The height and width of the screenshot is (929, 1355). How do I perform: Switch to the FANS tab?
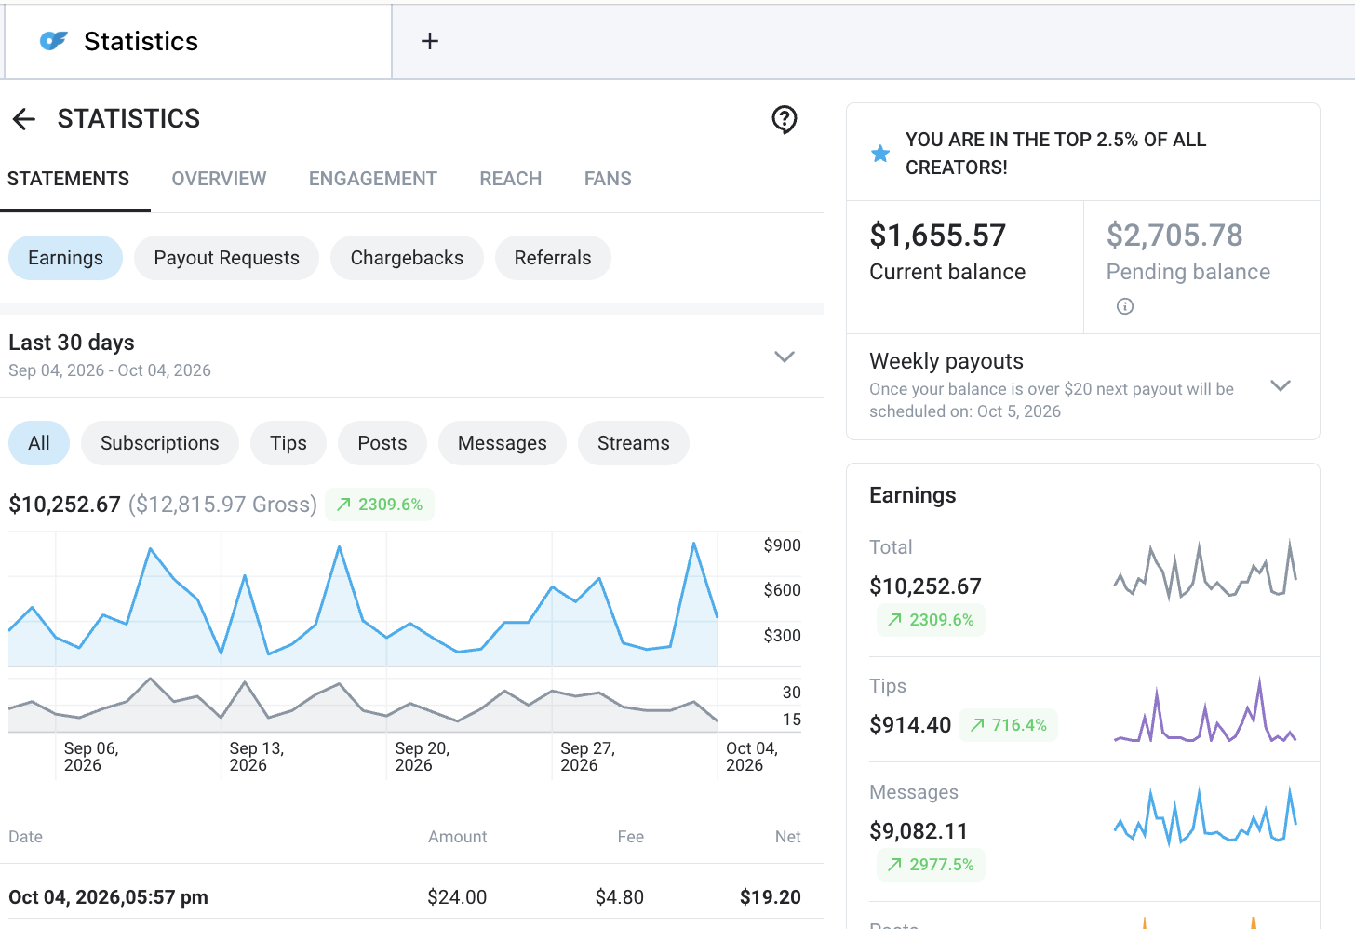pyautogui.click(x=608, y=179)
